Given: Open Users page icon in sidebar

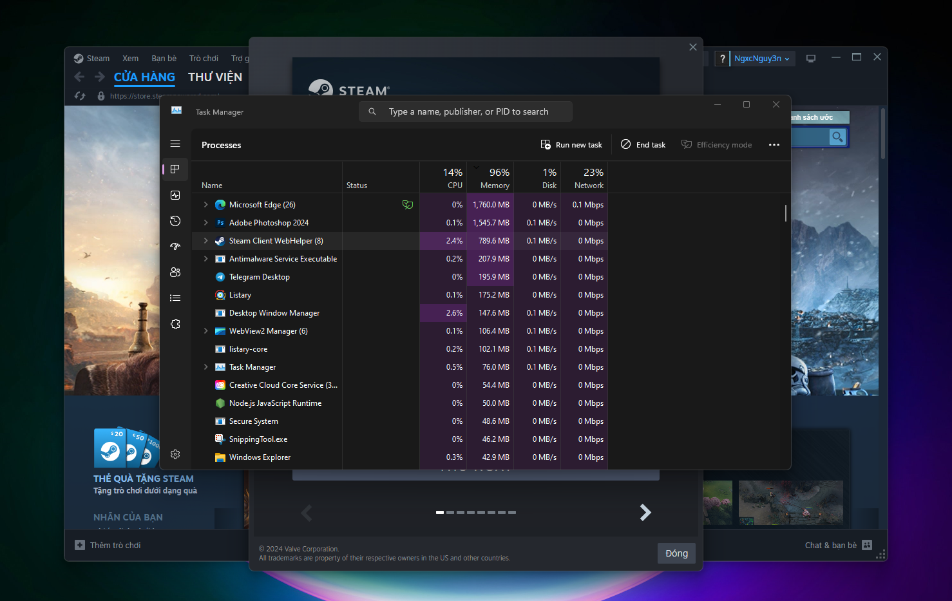Looking at the screenshot, I should [175, 272].
